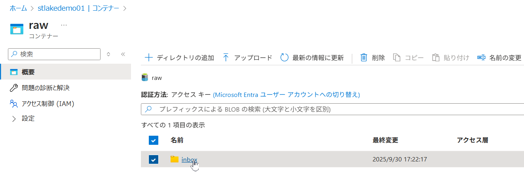
Task: Open アクセス制御 (IAM) menu item
Action: tap(48, 104)
